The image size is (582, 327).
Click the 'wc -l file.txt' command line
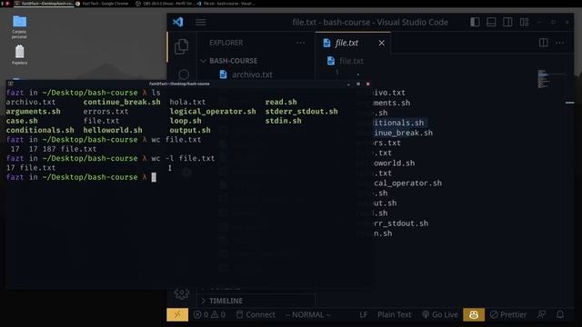coord(183,158)
